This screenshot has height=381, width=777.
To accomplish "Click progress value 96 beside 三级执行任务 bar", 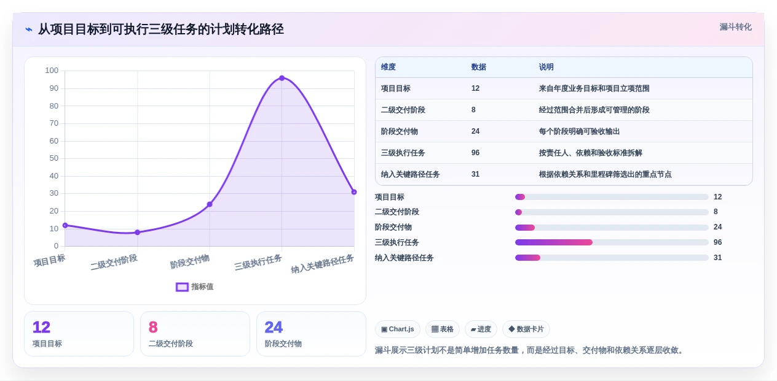I will pyautogui.click(x=718, y=242).
